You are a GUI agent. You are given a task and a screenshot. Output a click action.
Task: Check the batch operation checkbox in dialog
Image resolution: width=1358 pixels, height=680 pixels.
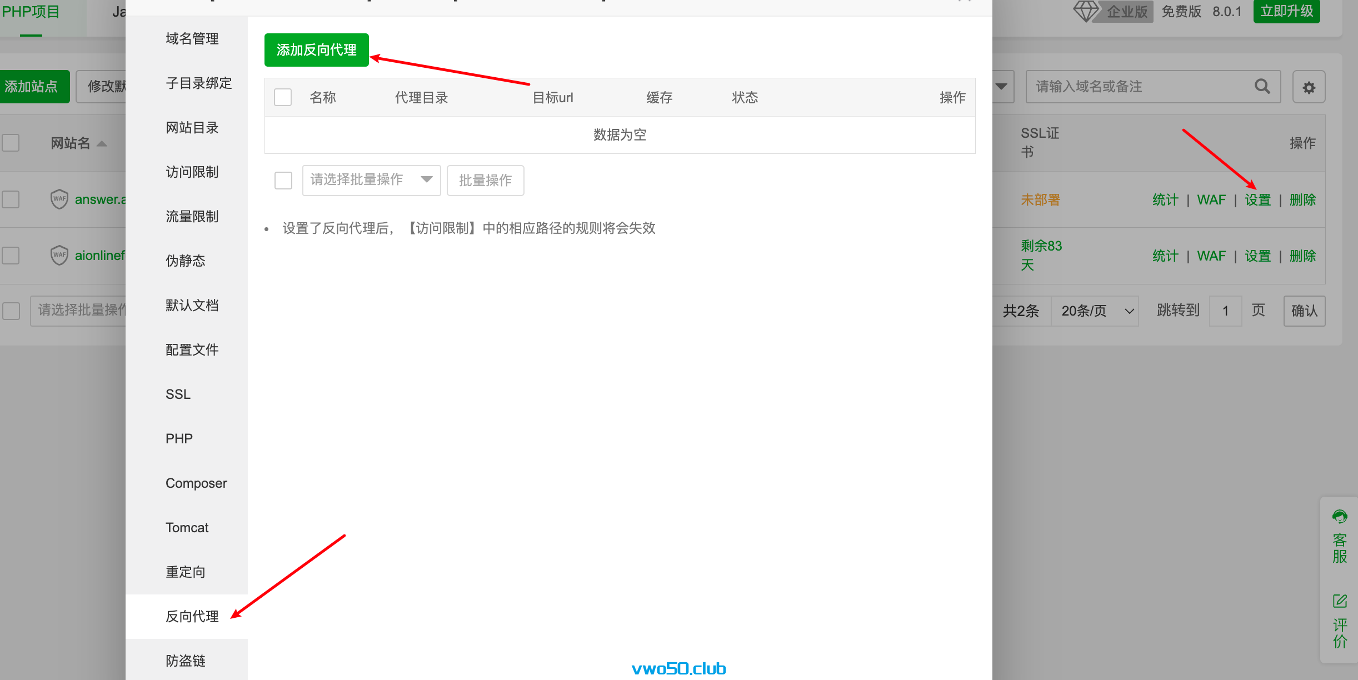283,180
